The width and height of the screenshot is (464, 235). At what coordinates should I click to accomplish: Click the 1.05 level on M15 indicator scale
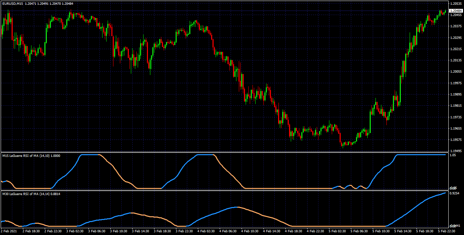pyautogui.click(x=453, y=155)
